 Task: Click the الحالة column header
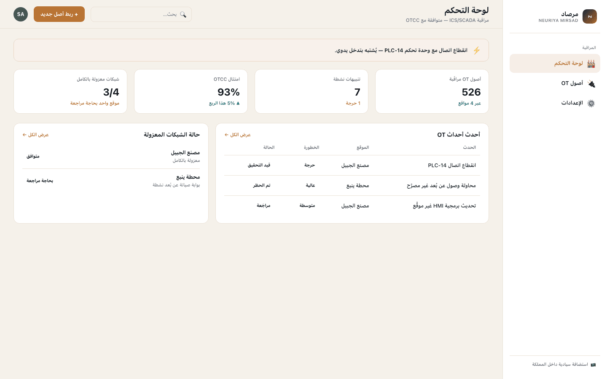(269, 147)
